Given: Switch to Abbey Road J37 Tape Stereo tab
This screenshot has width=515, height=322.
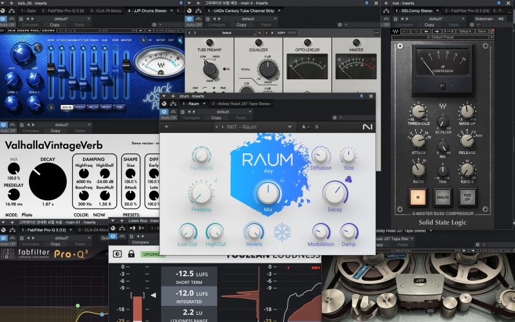Looking at the screenshot, I should pyautogui.click(x=241, y=103).
